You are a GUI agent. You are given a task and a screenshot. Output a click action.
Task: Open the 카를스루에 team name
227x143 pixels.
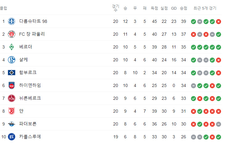click(x=30, y=137)
